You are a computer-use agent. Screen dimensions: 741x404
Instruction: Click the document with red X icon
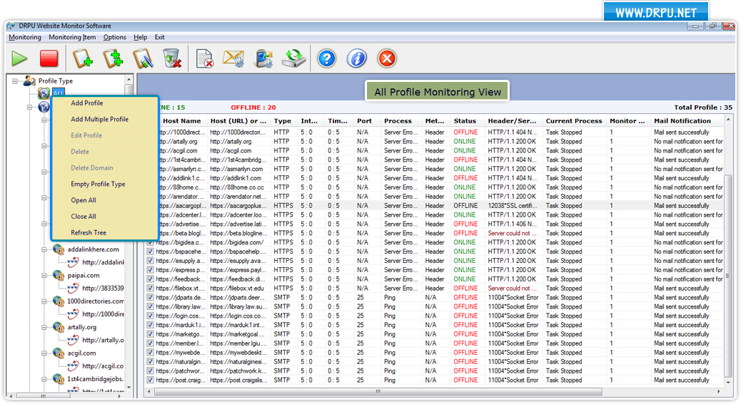point(204,58)
